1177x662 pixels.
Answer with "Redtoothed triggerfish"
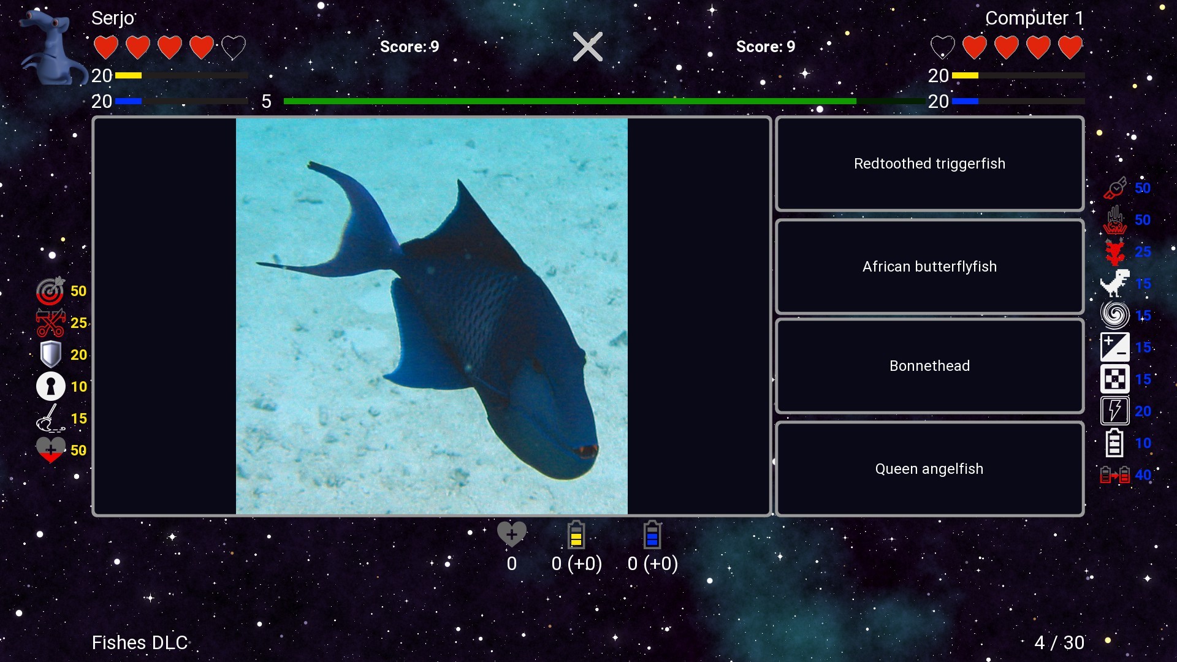pyautogui.click(x=929, y=164)
